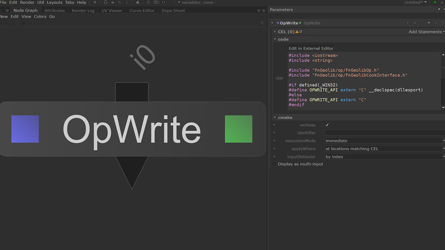445x250 pixels.
Task: Click the 3D pause icon in top toolbar
Action: tap(163, 2)
